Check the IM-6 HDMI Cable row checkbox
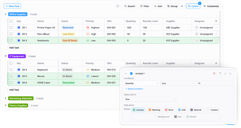 tap(11, 82)
